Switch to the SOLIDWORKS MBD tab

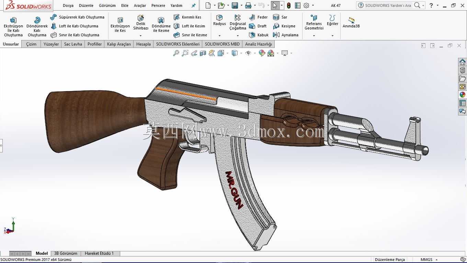[222, 44]
